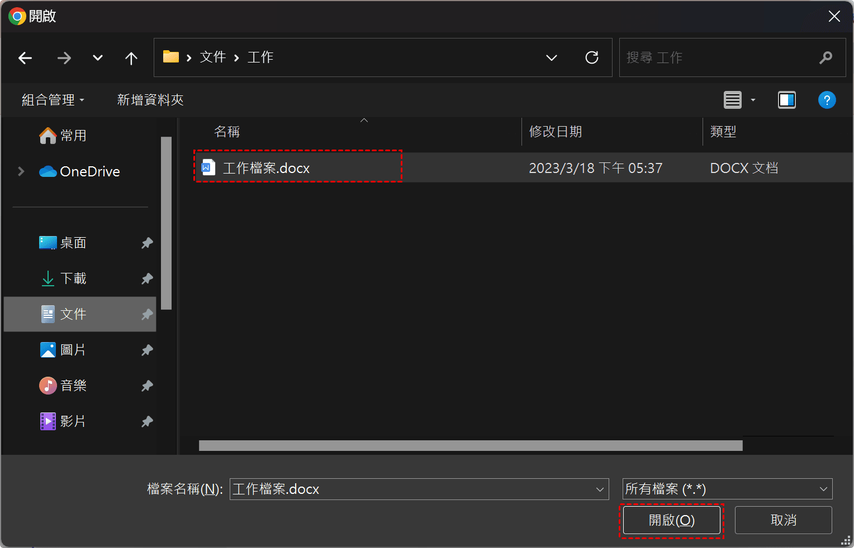Click the pin icon next to 音樂
Screen dimensions: 854x548
pyautogui.click(x=147, y=386)
